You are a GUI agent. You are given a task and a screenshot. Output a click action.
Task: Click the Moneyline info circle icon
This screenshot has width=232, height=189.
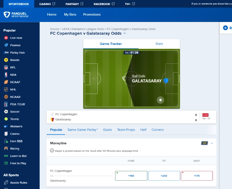(52, 151)
